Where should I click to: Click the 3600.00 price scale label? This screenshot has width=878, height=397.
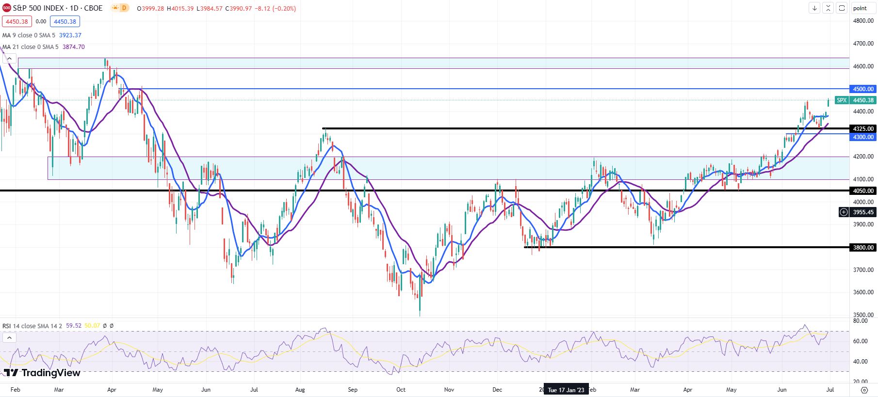(x=863, y=292)
